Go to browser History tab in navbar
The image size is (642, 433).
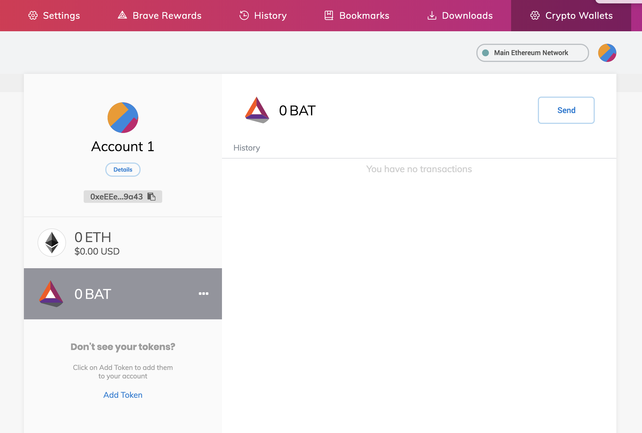263,16
